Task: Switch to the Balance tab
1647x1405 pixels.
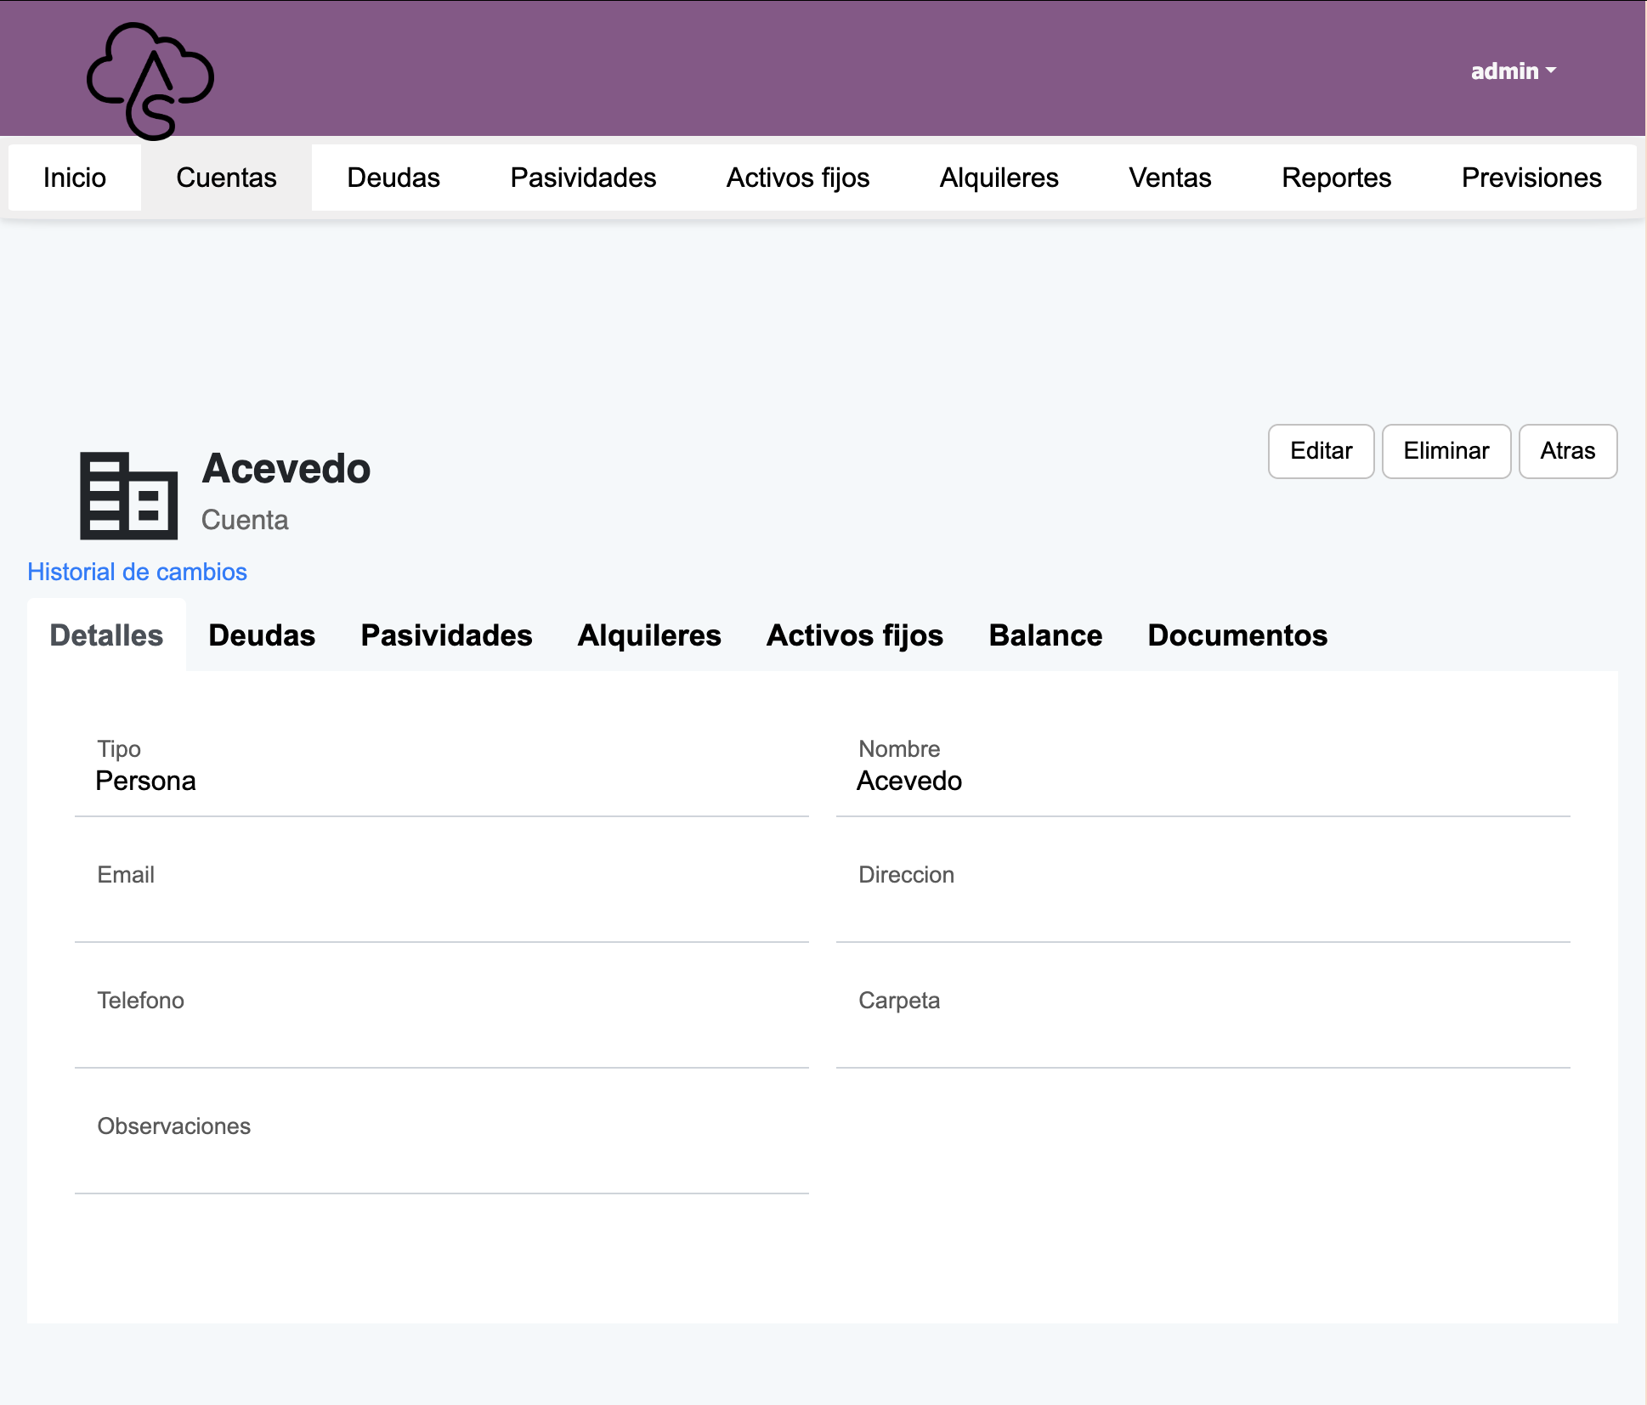Action: click(x=1045, y=635)
